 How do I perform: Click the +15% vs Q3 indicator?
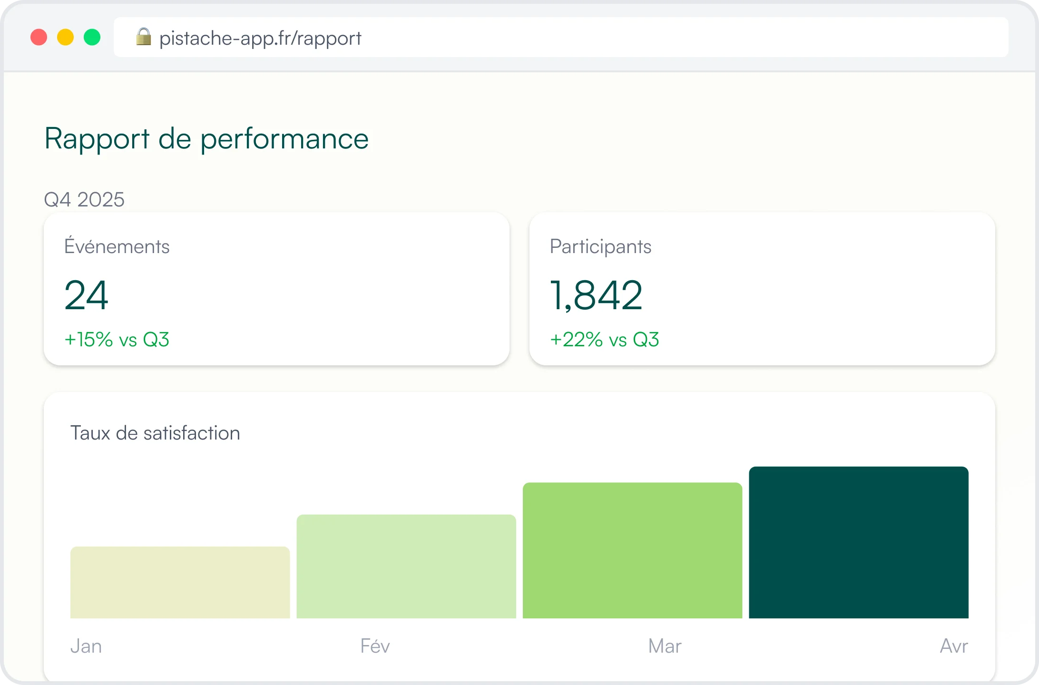[x=117, y=340]
